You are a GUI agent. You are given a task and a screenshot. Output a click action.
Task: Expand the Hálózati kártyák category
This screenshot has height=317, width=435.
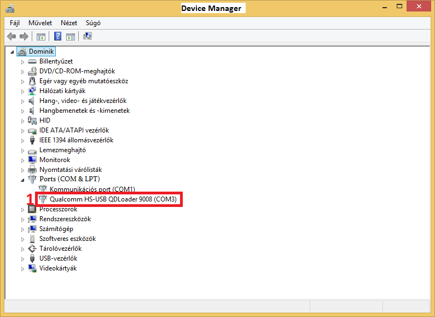point(23,91)
